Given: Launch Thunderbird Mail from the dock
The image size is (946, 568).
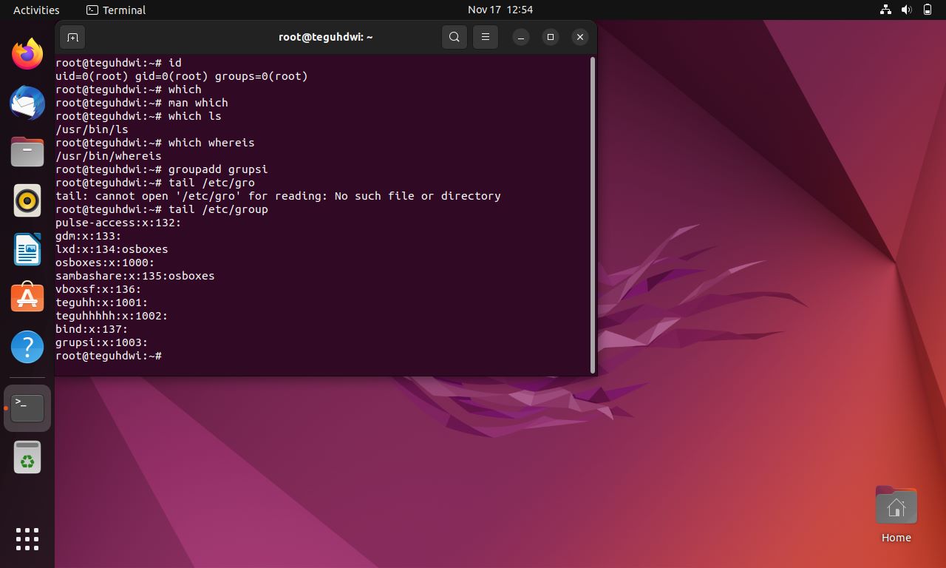Looking at the screenshot, I should point(27,103).
